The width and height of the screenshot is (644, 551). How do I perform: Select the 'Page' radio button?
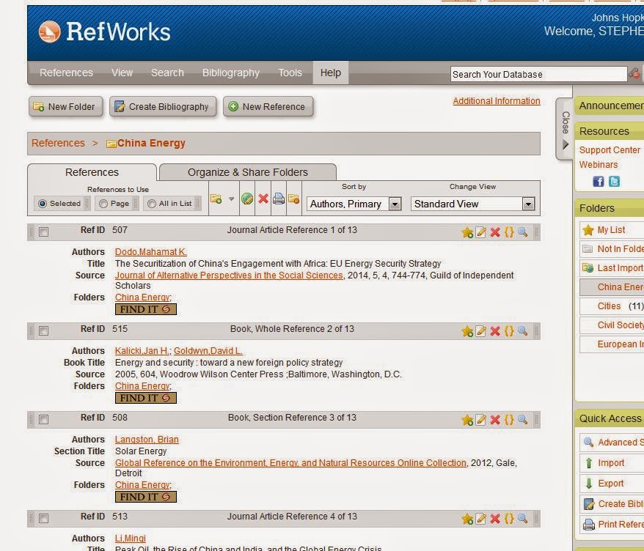(103, 204)
